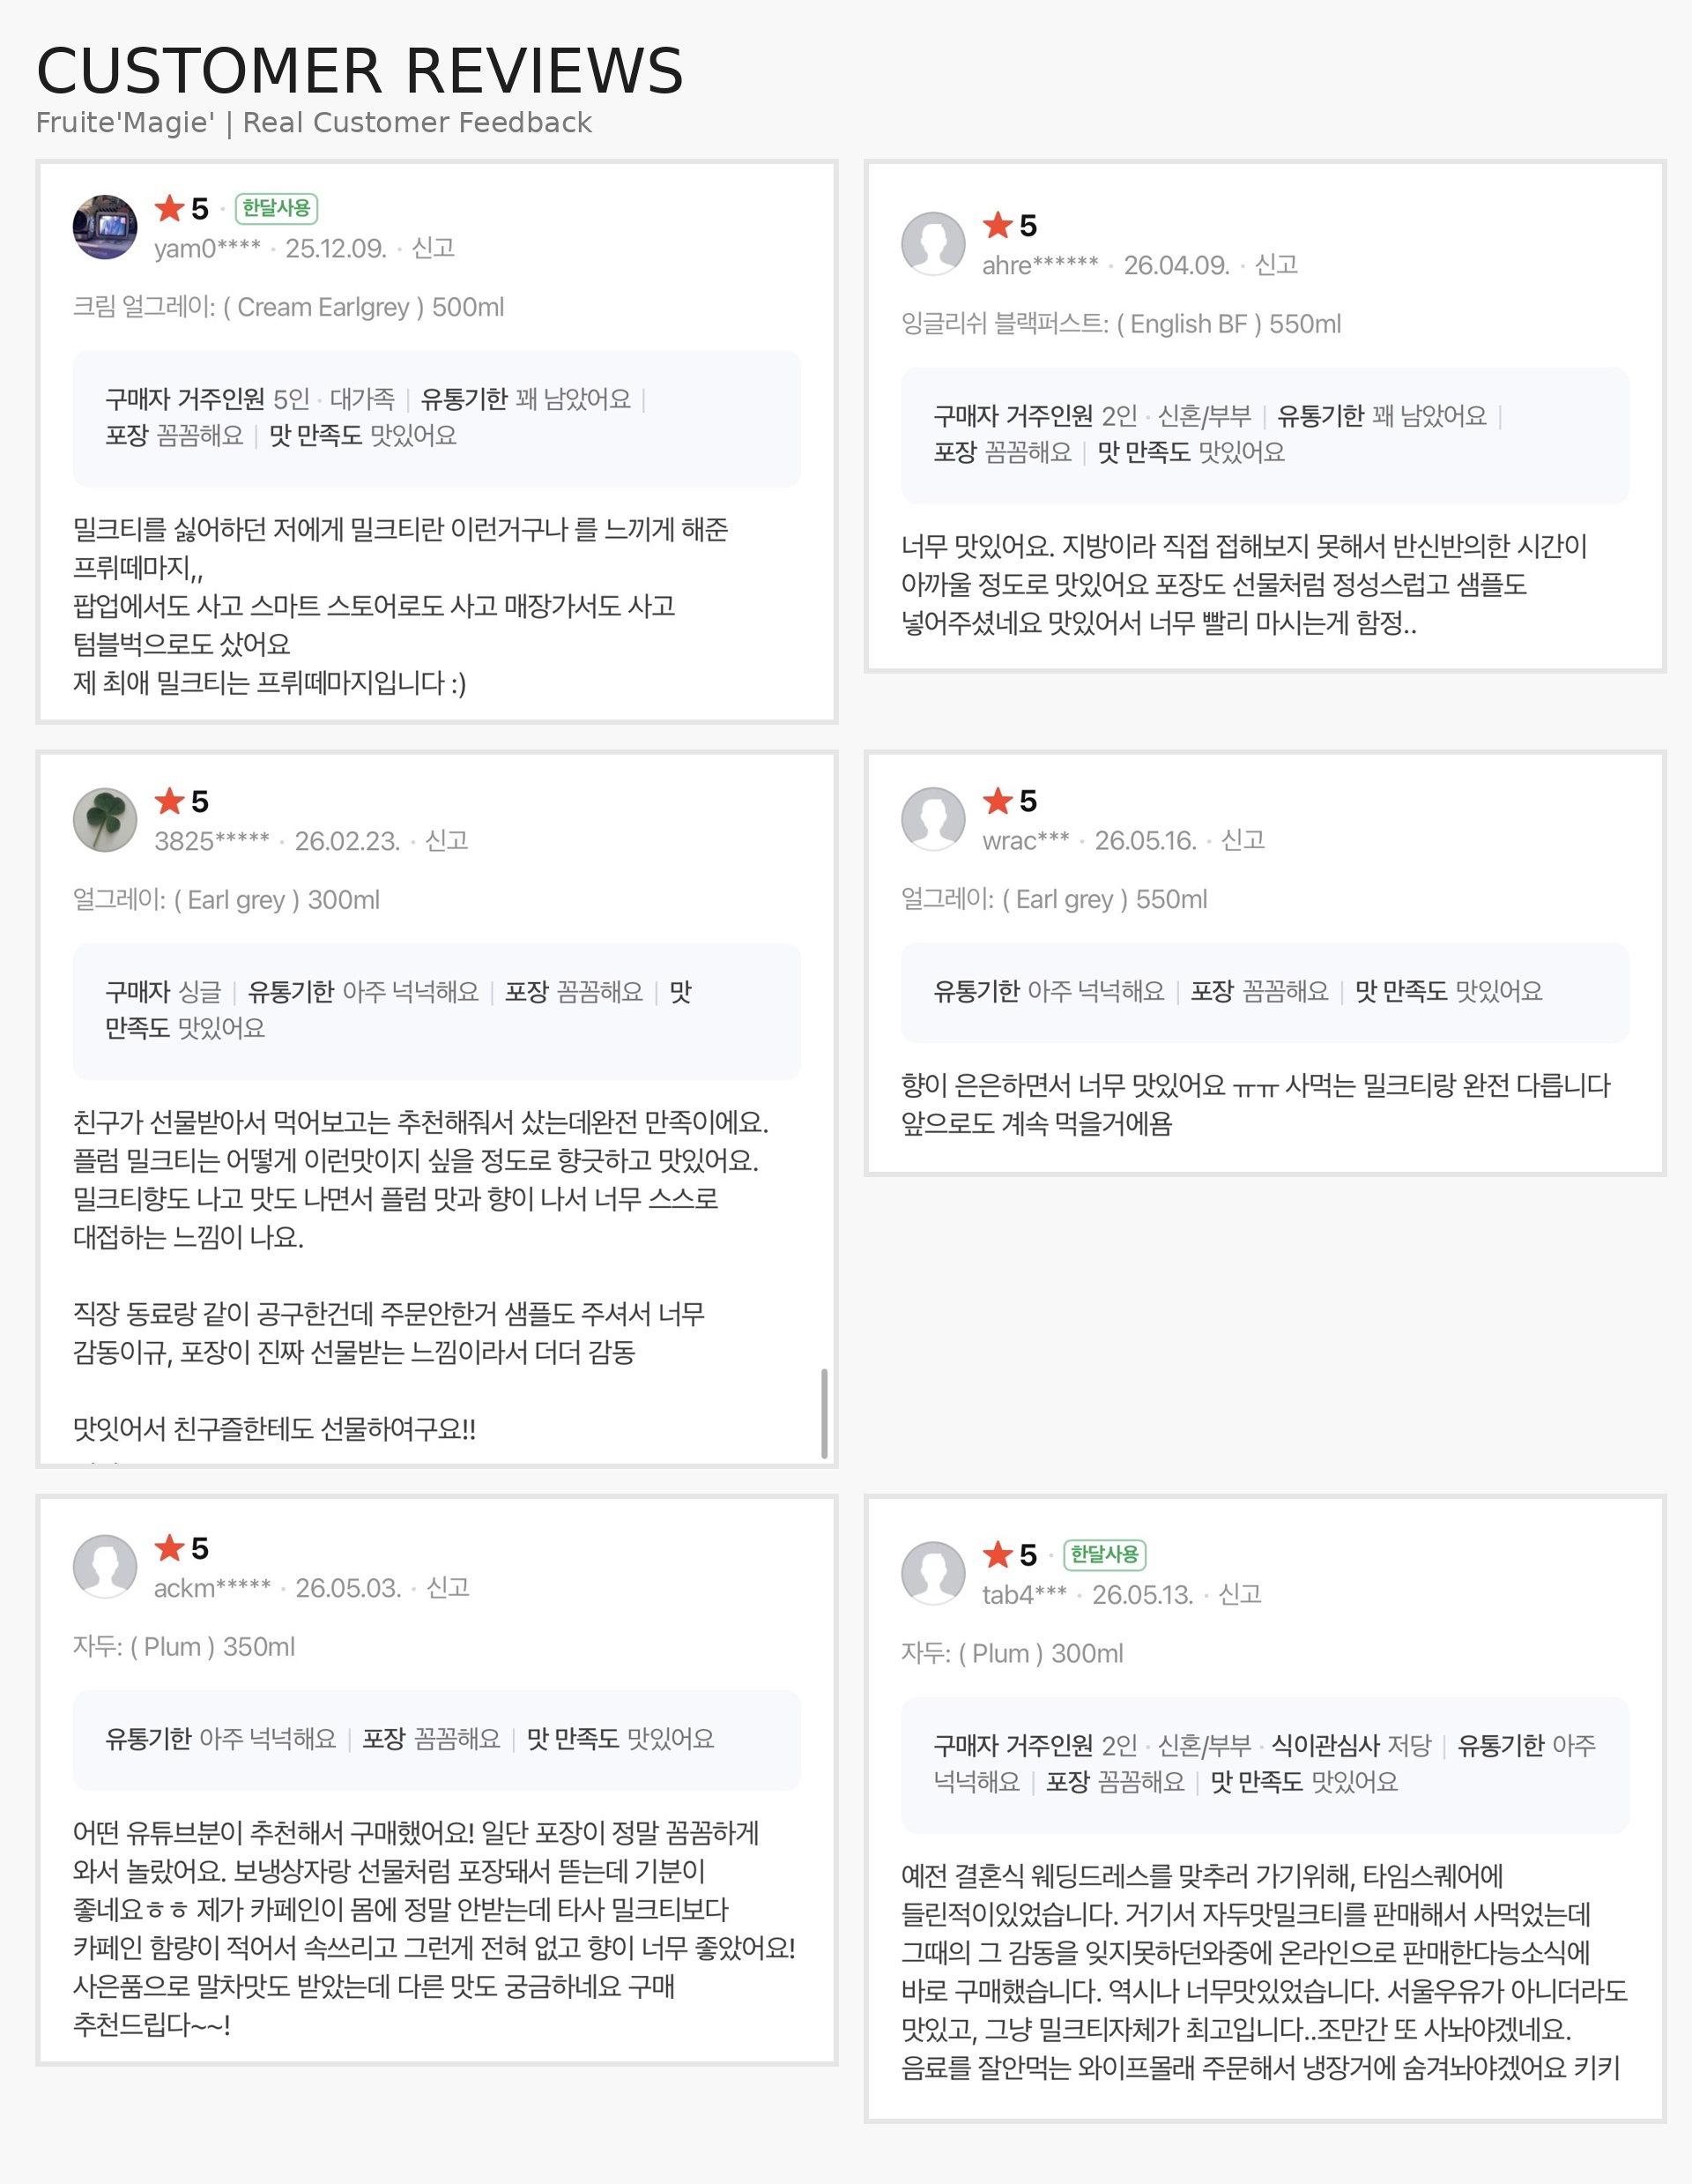Open yam0**** reviewer profile photo

click(105, 227)
